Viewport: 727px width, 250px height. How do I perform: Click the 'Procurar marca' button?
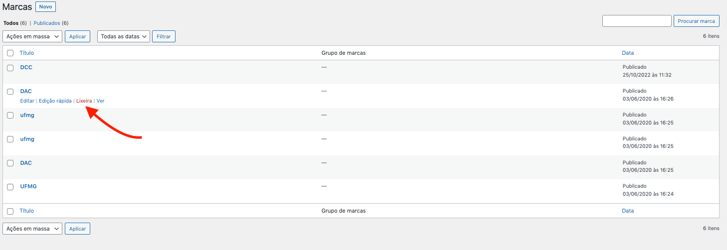[x=696, y=21]
